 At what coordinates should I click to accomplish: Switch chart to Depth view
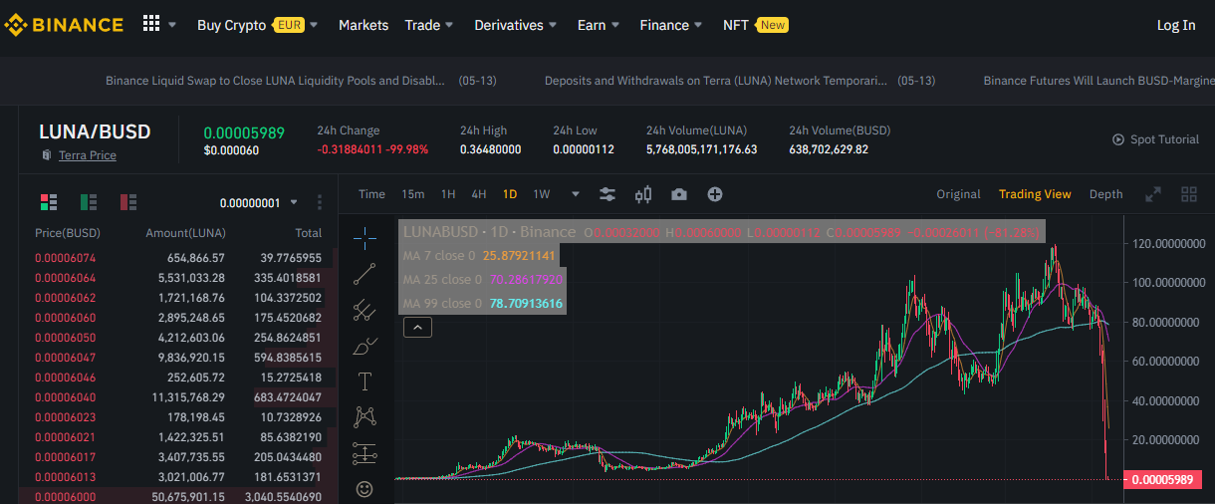[1105, 194]
